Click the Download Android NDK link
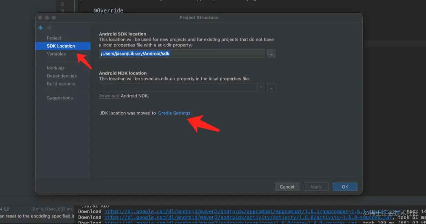This screenshot has height=224, width=426. 109,96
